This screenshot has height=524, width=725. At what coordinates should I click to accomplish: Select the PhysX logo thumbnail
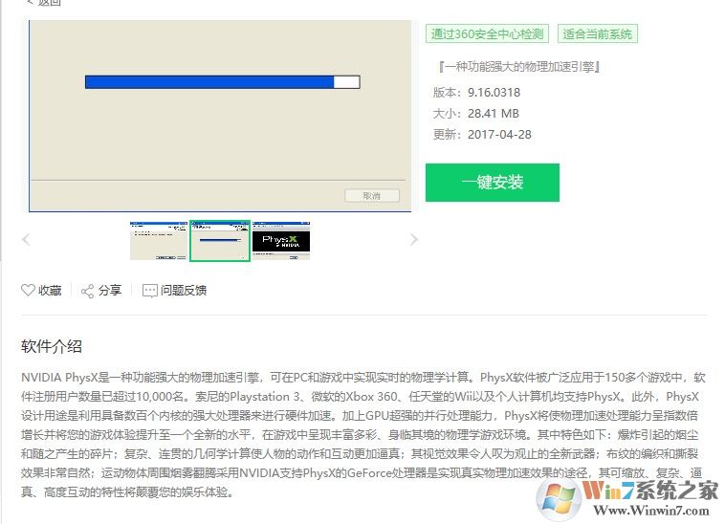coord(281,241)
